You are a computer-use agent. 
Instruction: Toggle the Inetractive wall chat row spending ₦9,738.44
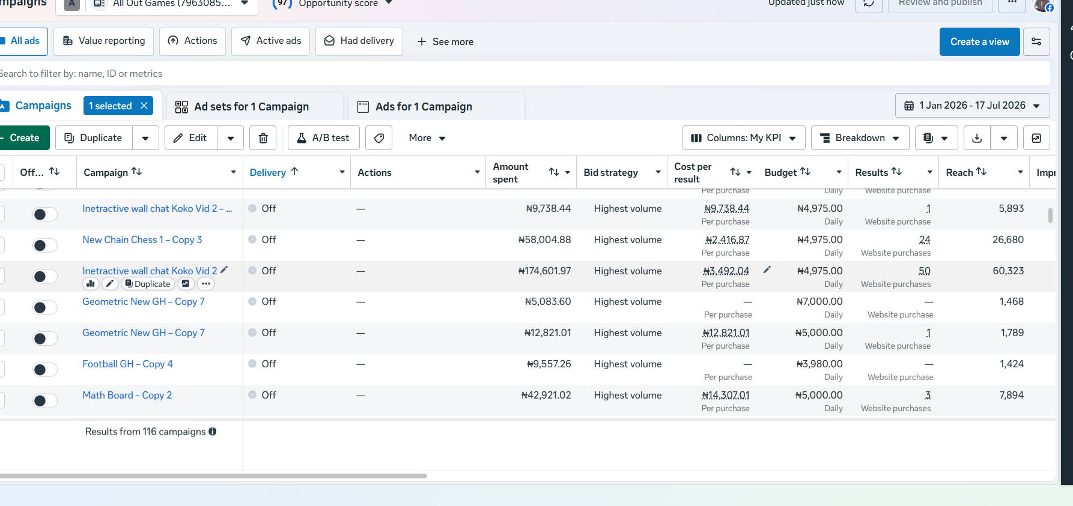[45, 214]
